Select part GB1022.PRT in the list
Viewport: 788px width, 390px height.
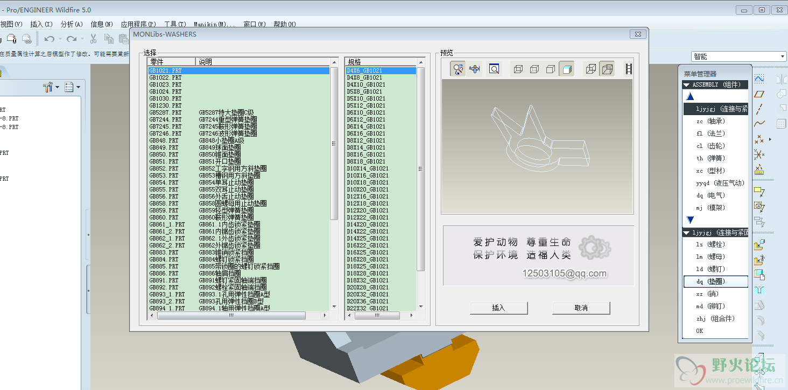[238, 77]
